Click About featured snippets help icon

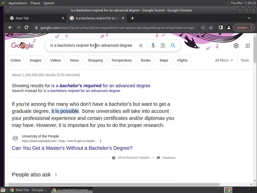[114, 158]
